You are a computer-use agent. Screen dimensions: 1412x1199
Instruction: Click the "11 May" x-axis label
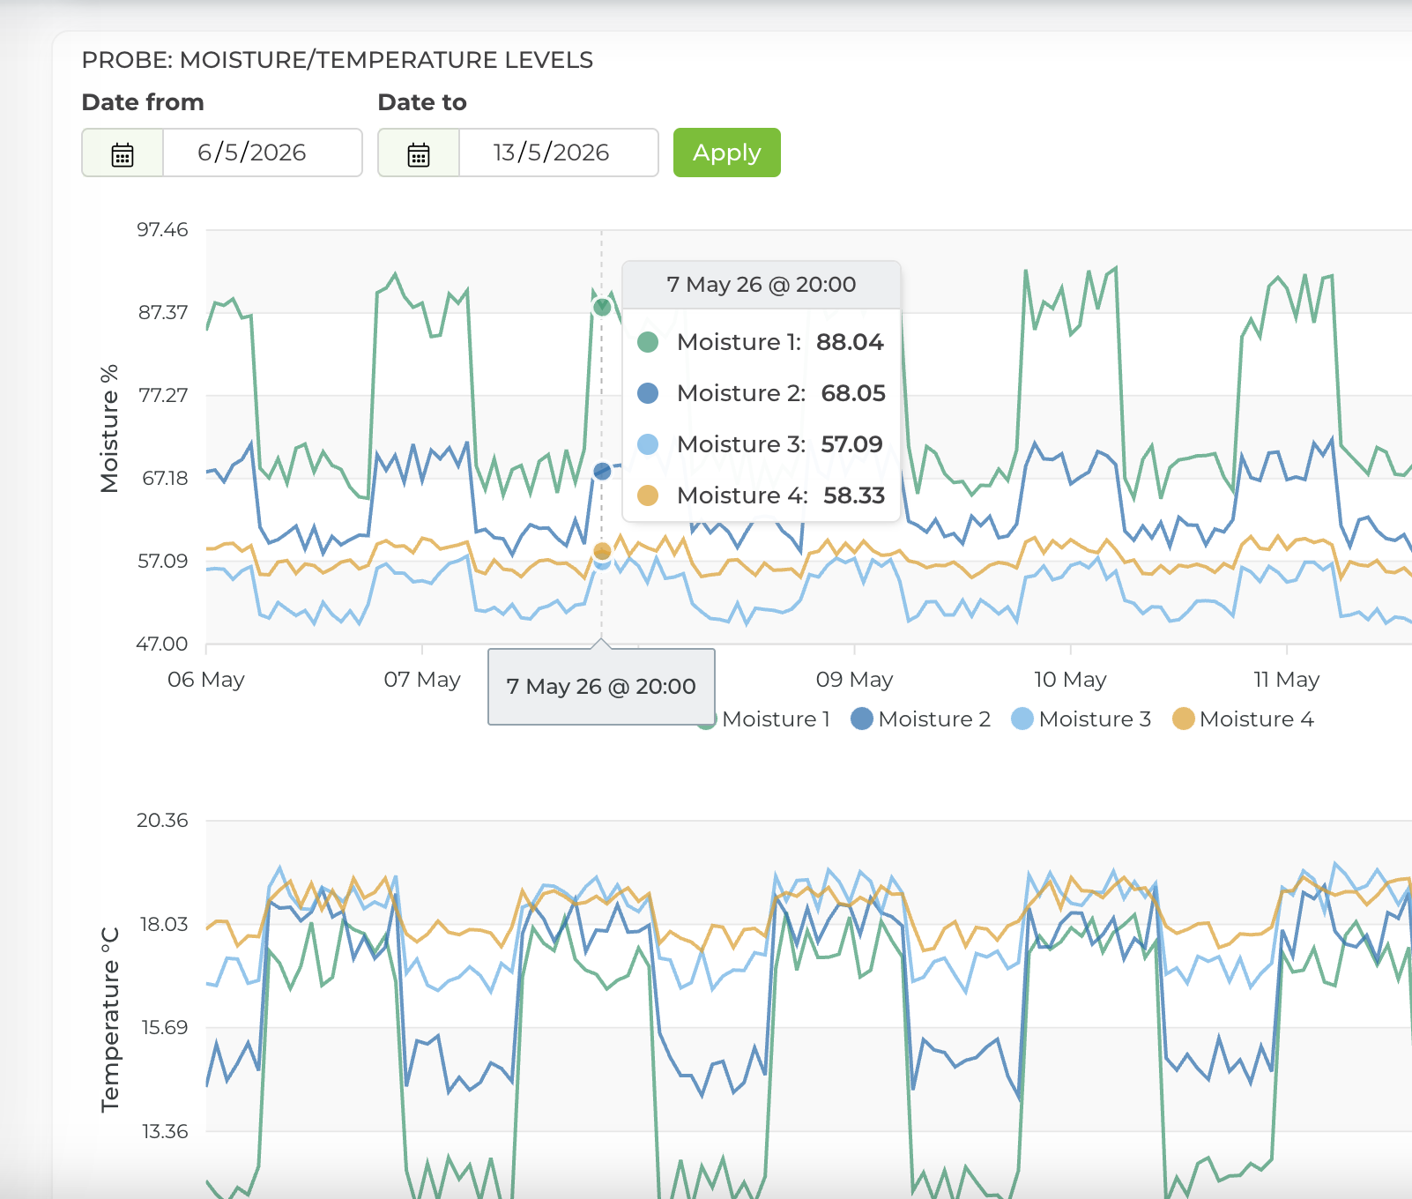tap(1287, 680)
